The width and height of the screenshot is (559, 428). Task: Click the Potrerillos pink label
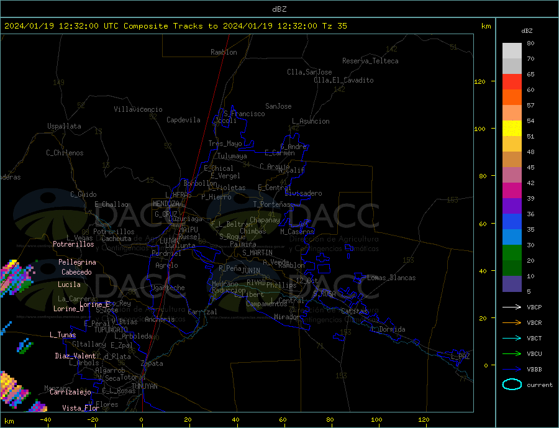click(x=73, y=244)
